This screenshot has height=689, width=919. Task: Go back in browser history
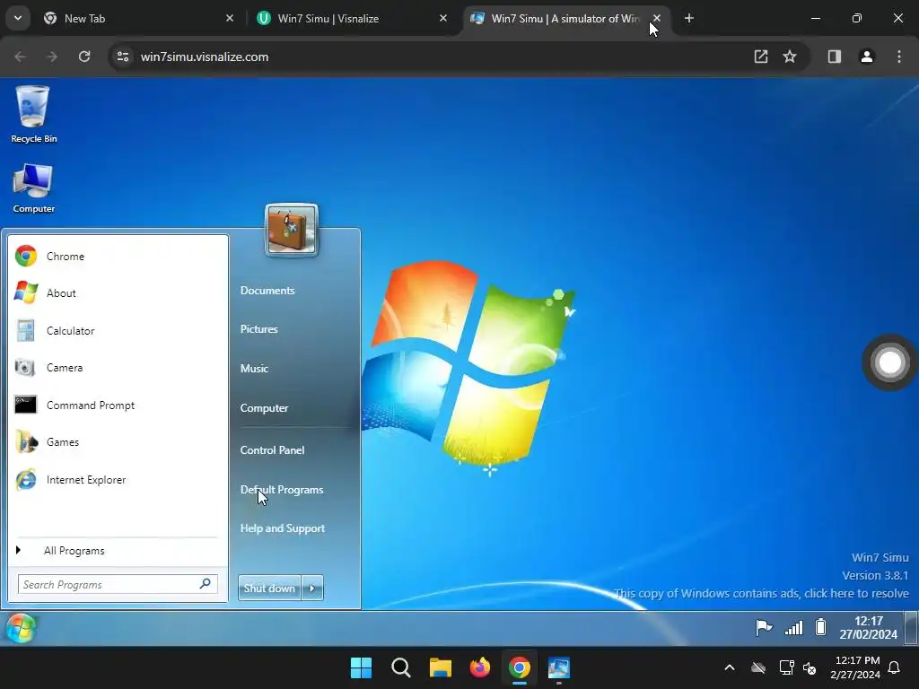21,57
